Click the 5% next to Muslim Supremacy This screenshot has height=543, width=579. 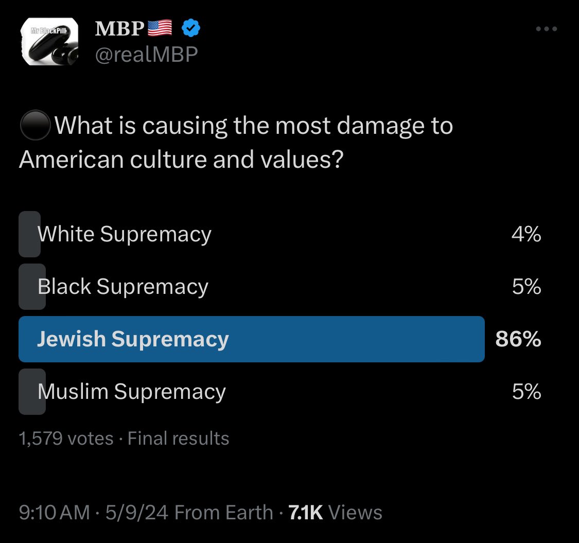[526, 392]
